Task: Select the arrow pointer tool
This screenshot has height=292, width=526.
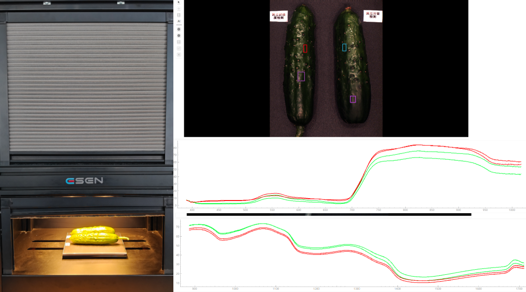Action: coord(179,2)
